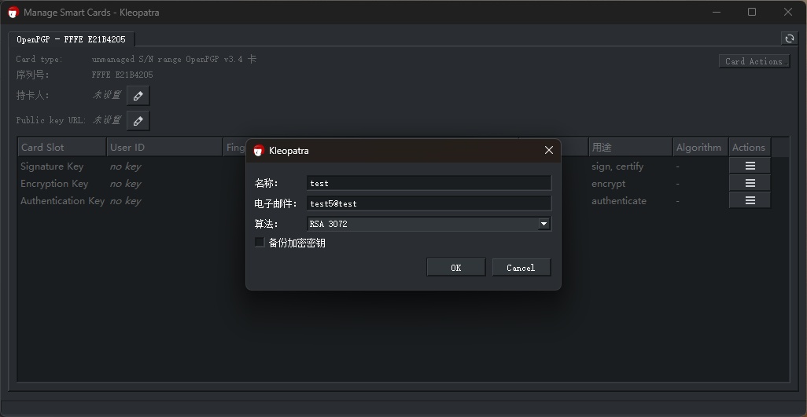
Task: Click the reload cards icon at top right
Action: tap(789, 38)
